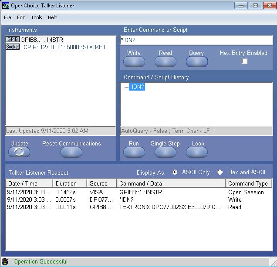Select the TCPIP socket instrument entry
Screen dimensions: 277x267
(x=63, y=47)
